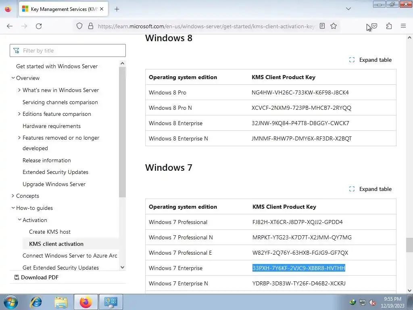Close the Key Management Services tab
The width and height of the screenshot is (413, 310).
102,9
